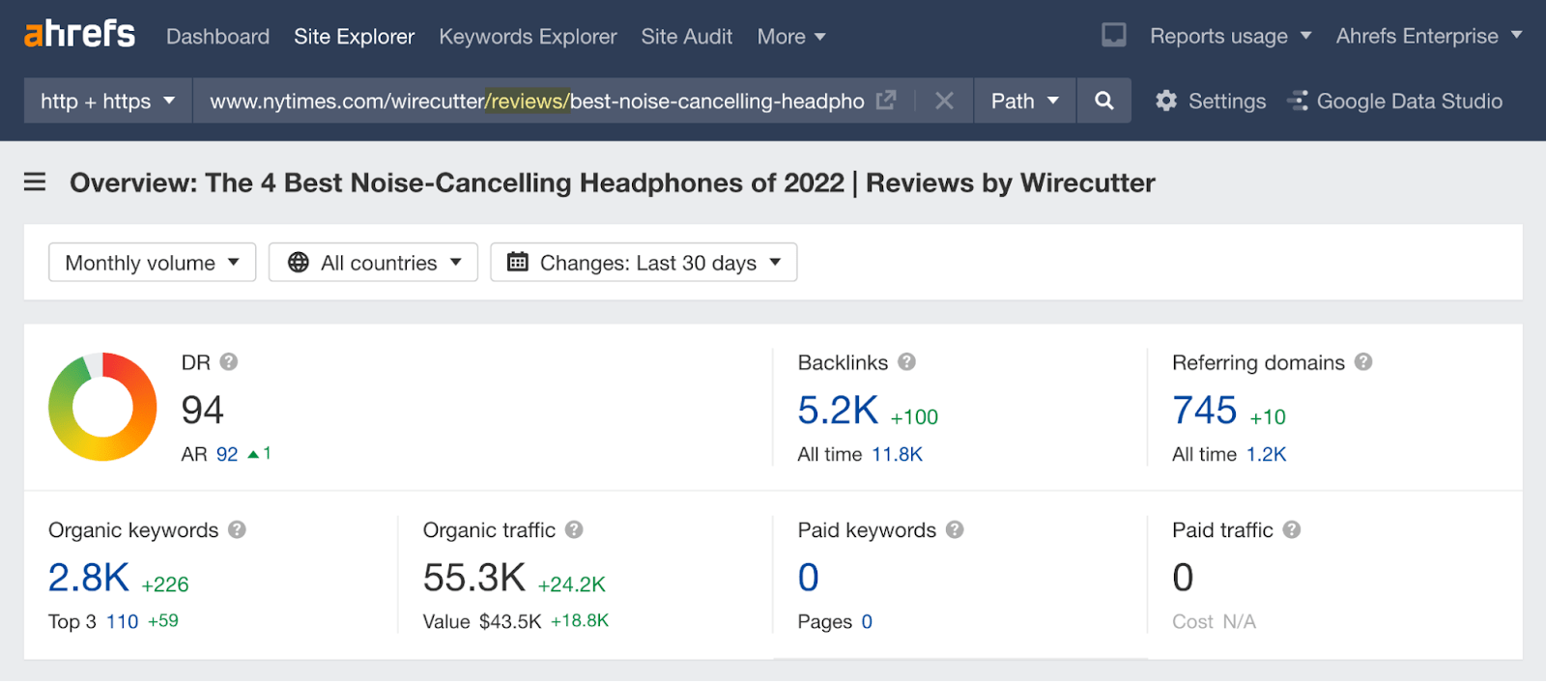
Task: Click all time referring domains 1.2K
Action: coord(1266,454)
